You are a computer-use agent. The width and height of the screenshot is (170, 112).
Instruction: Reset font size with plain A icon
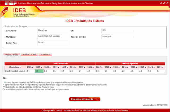(x=161, y=3)
